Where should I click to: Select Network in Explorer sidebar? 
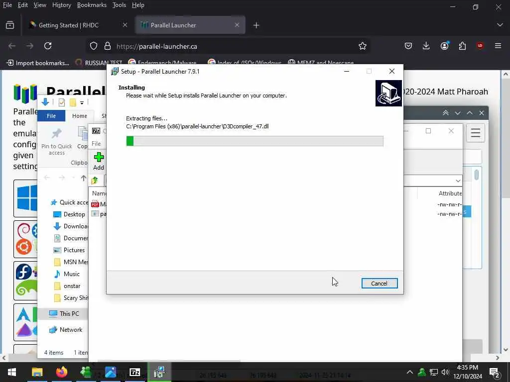click(x=66, y=330)
